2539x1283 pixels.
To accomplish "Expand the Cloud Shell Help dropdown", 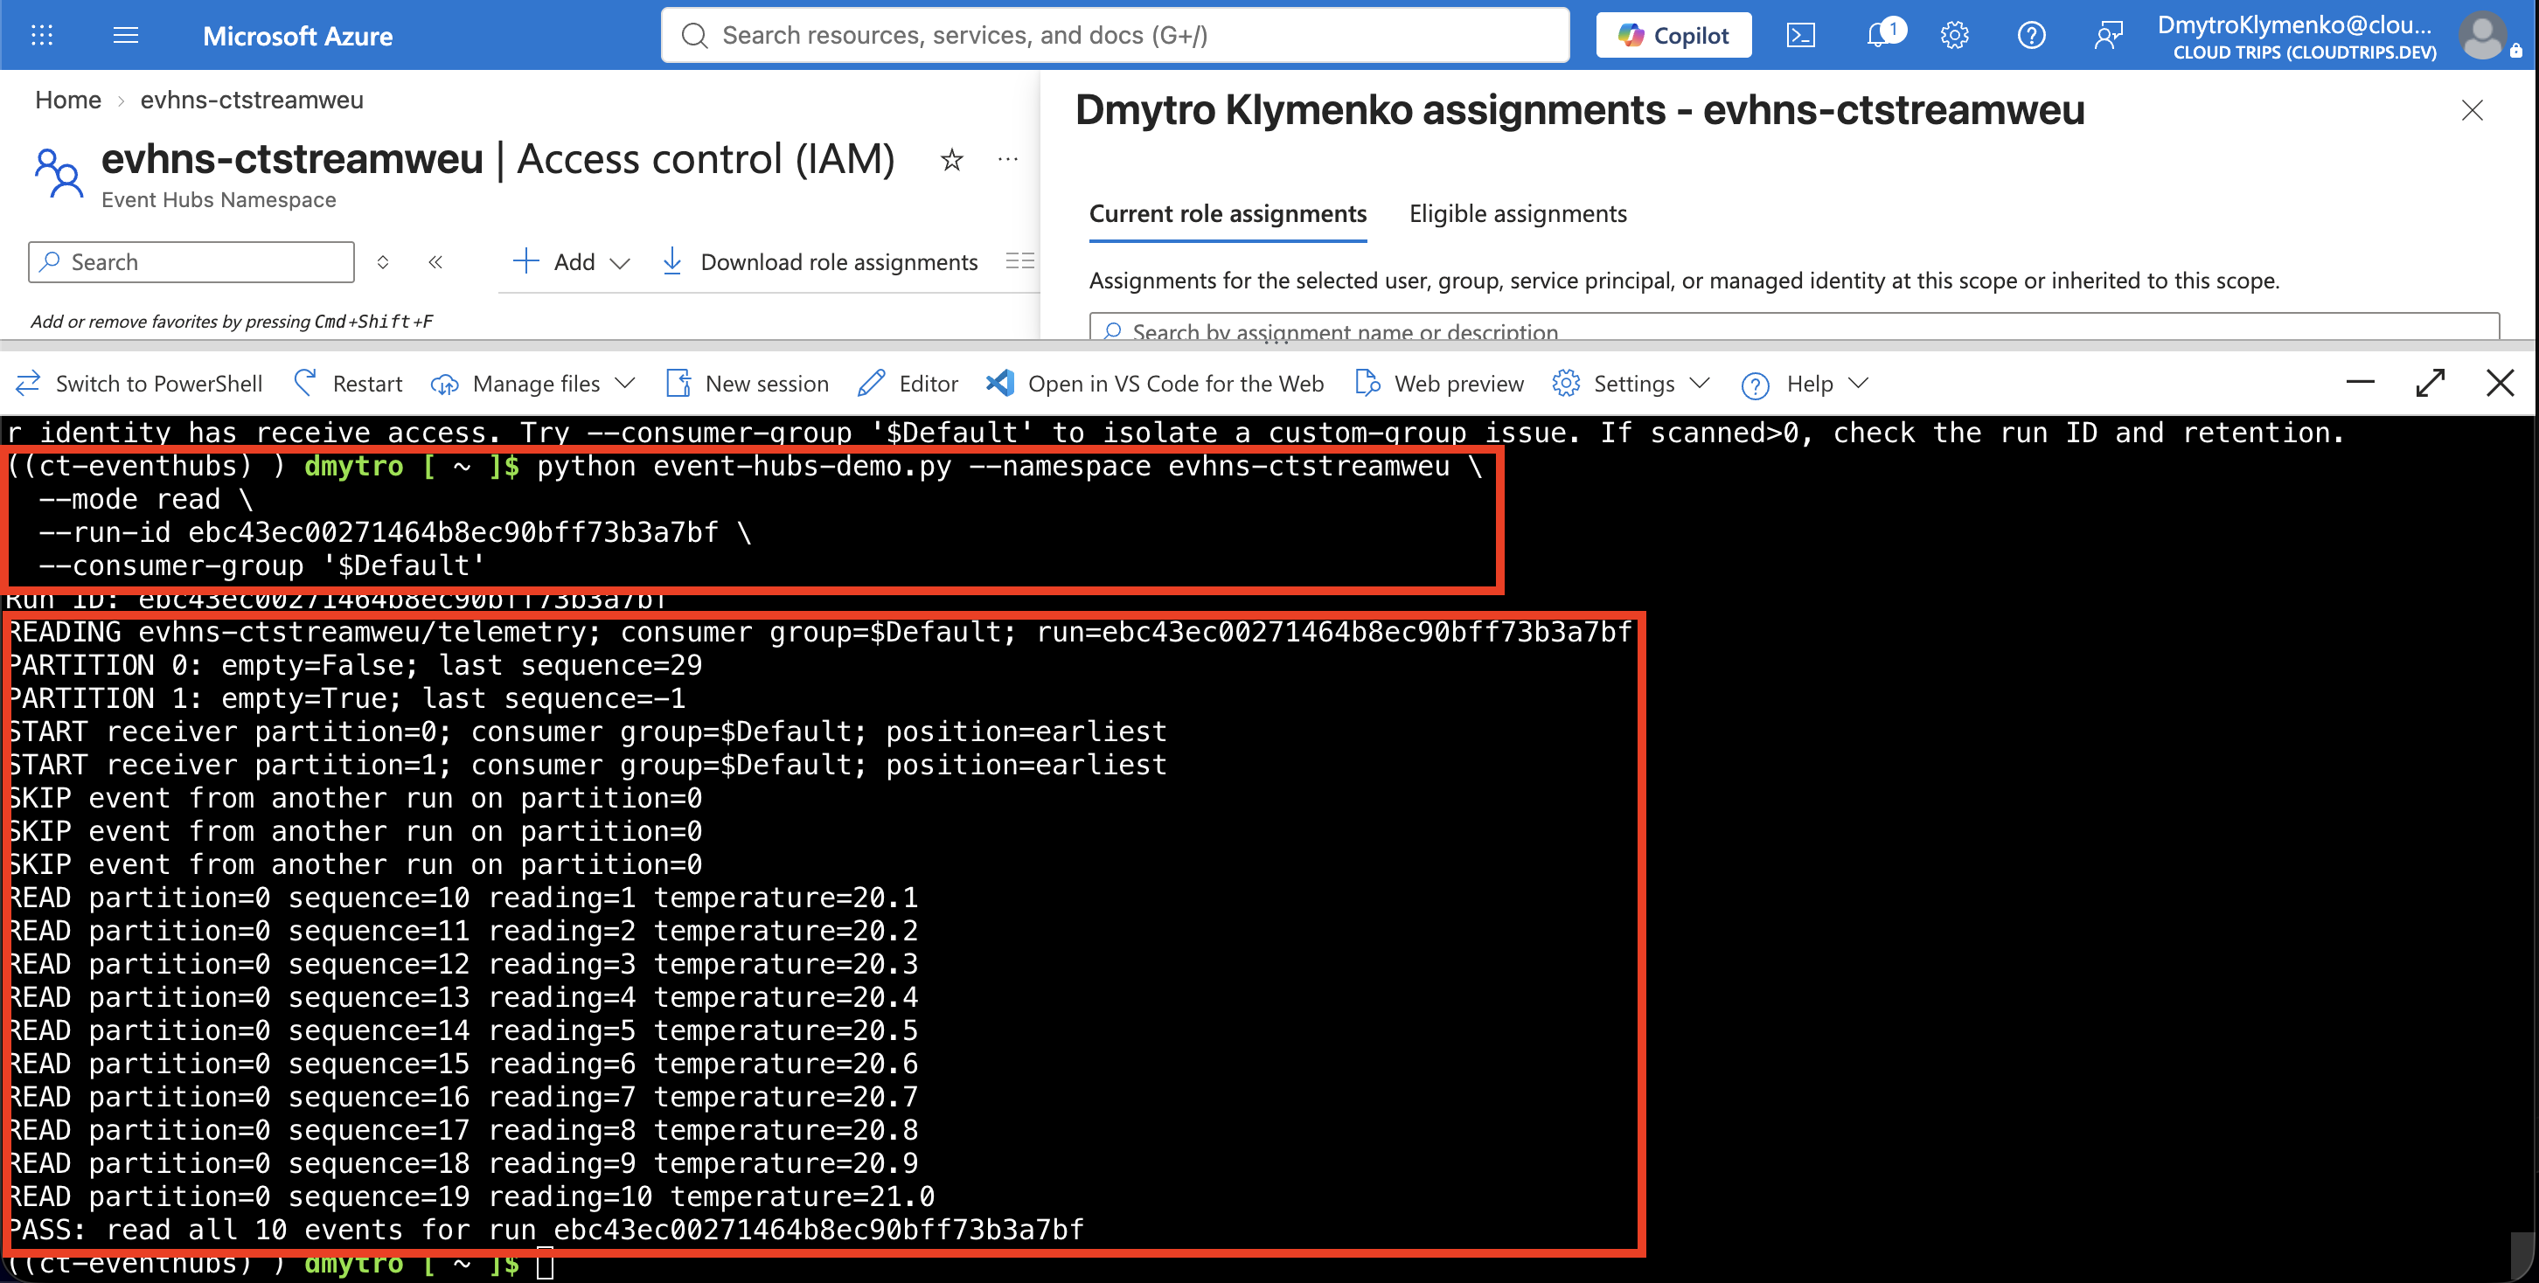I will pos(1804,384).
